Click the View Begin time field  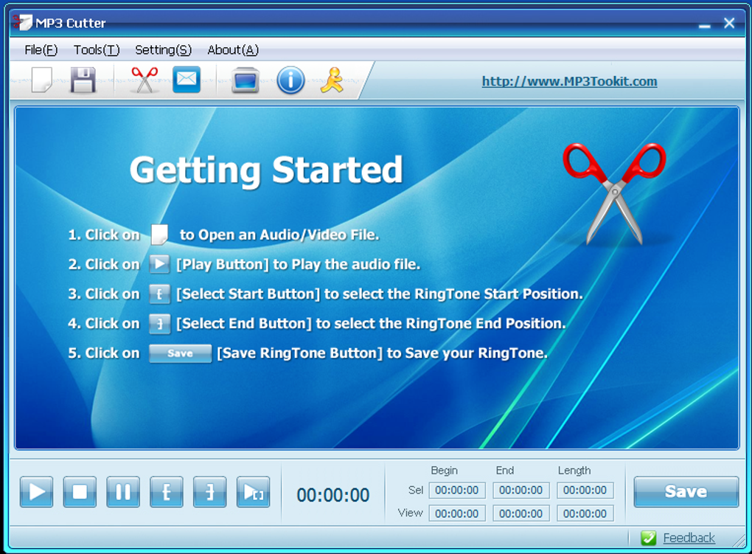point(457,513)
